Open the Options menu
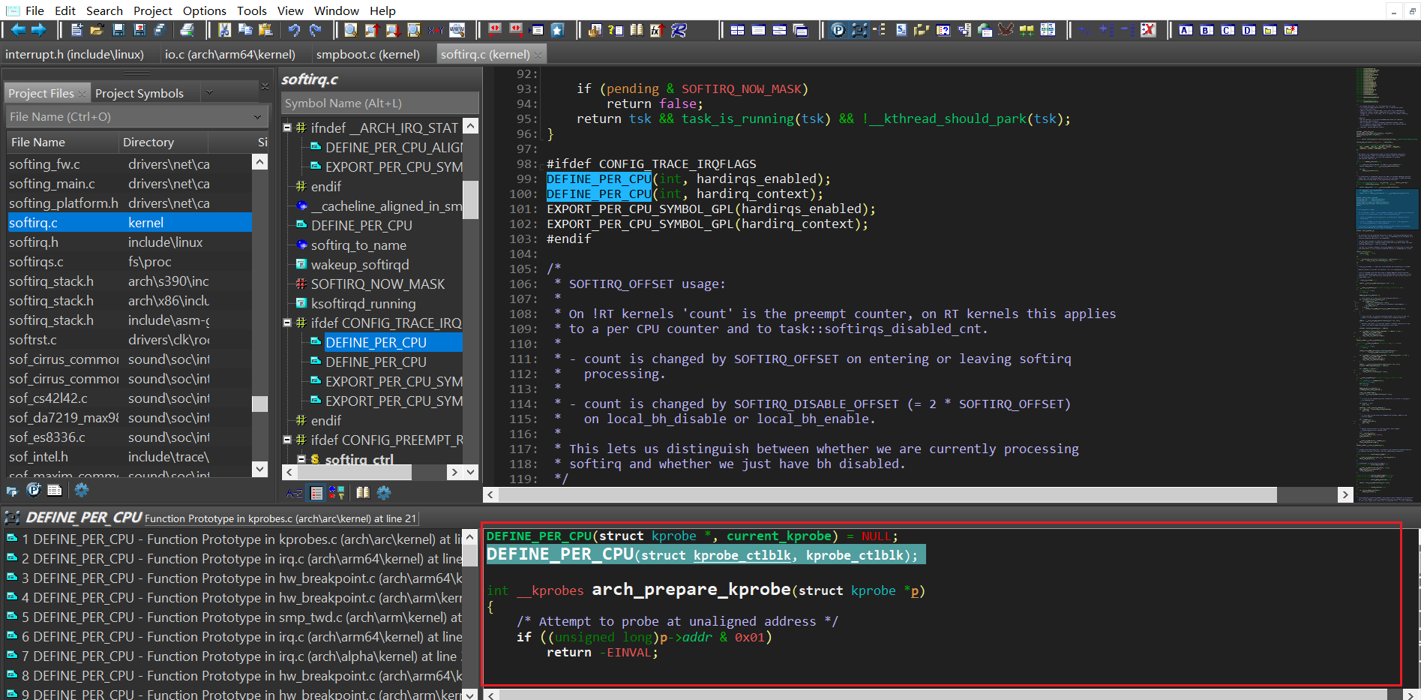Viewport: 1421px width, 700px height. point(205,11)
